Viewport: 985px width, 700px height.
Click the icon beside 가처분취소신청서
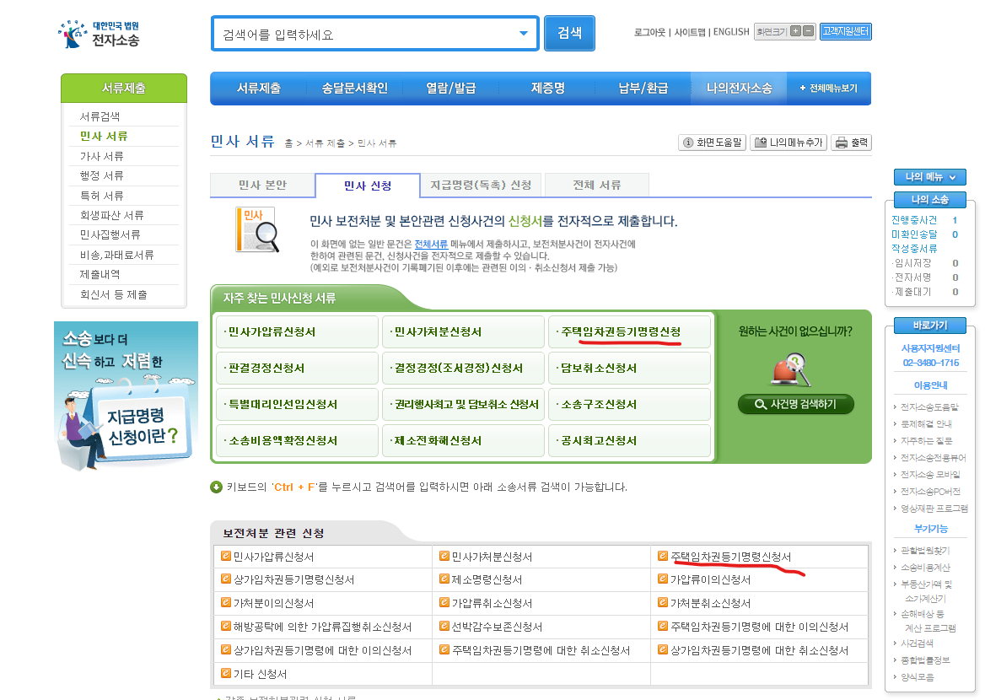[x=663, y=603]
